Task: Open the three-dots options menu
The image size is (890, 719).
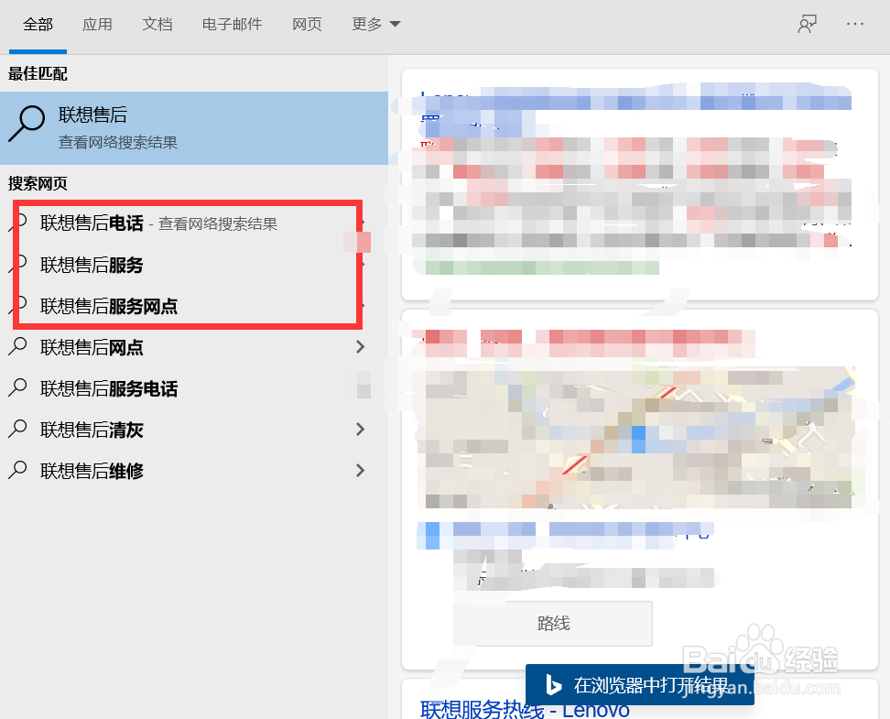Action: [855, 24]
